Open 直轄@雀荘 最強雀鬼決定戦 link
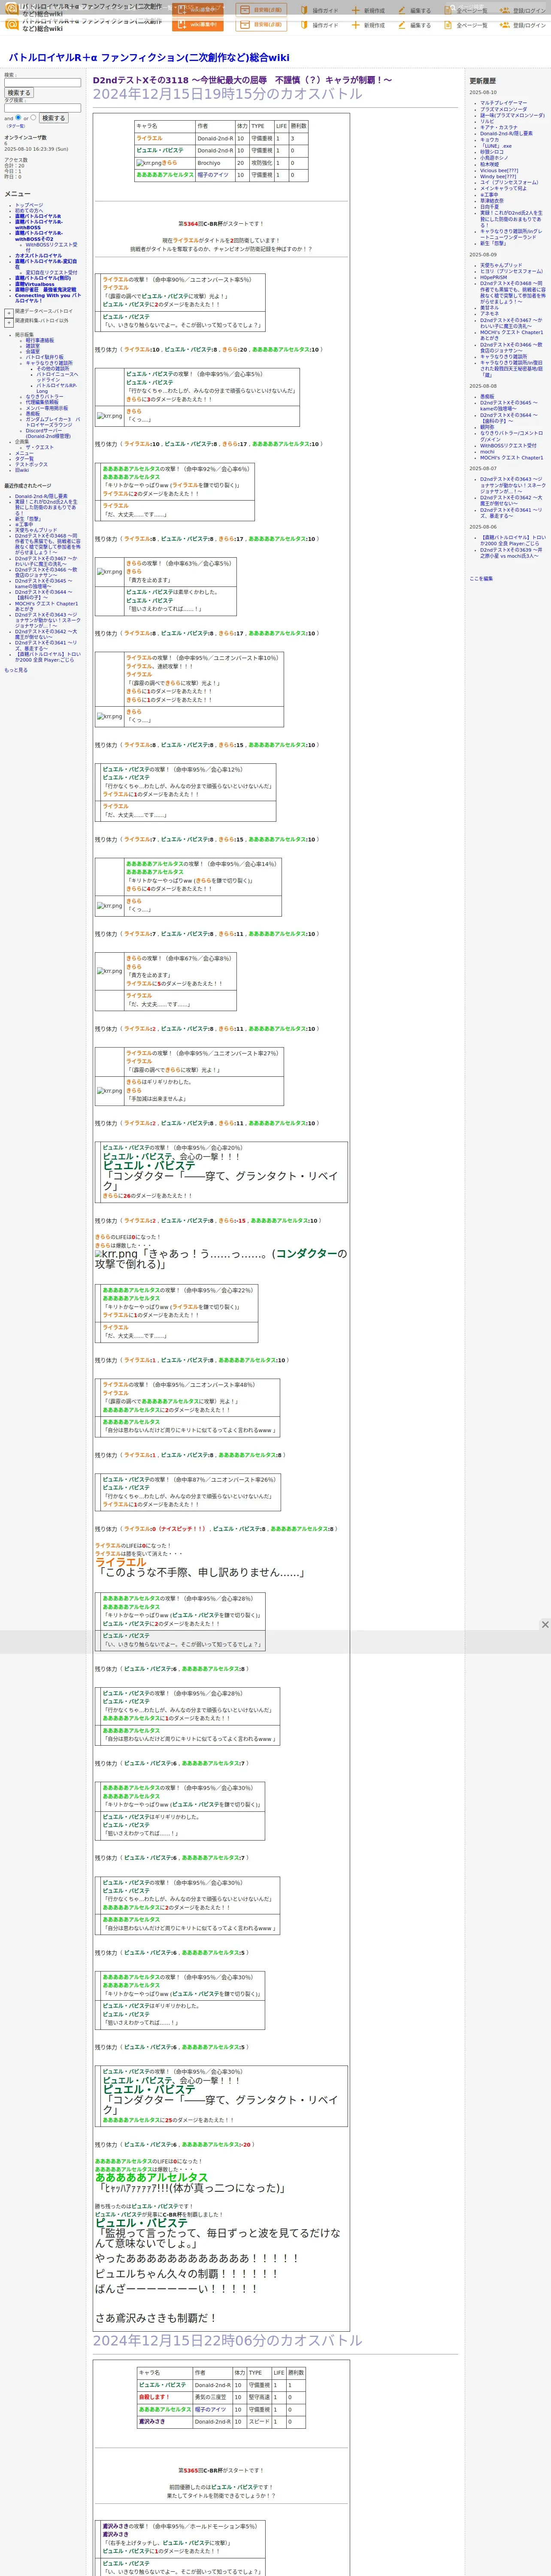The height and width of the screenshot is (2576, 551). point(45,290)
